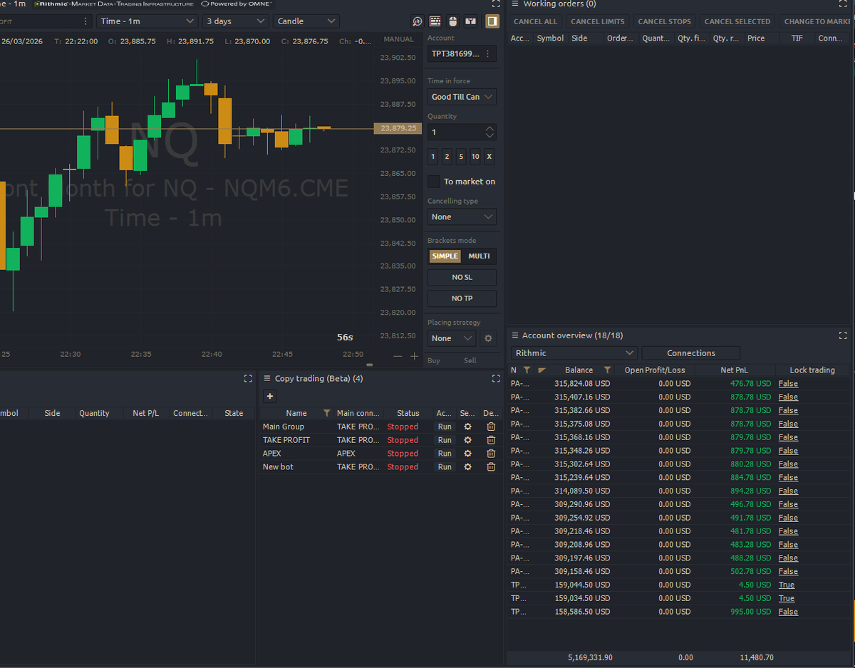This screenshot has height=668, width=855.
Task: Increase quantity with the up arrow
Action: point(489,129)
